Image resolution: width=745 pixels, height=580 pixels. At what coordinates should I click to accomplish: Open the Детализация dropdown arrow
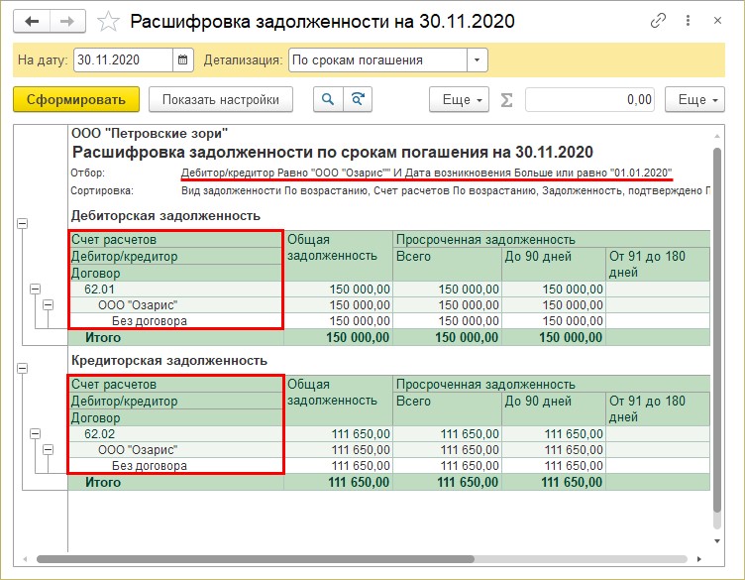pos(478,59)
